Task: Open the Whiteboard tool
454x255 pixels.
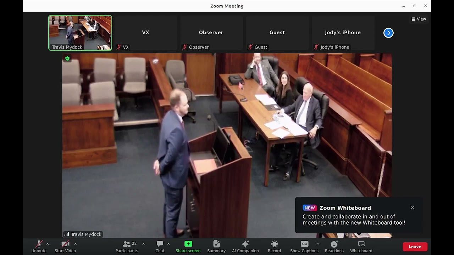Action: tap(361, 247)
